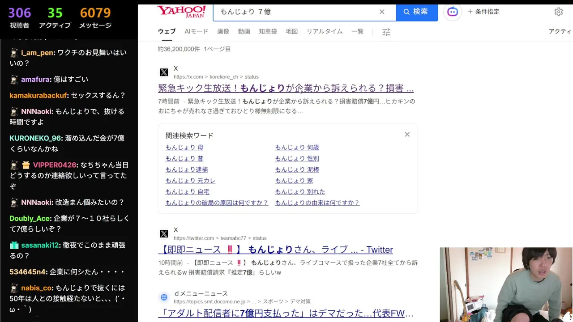573x322 pixels.
Task: Click result count 約36,200,000件 text
Action: pos(179,49)
